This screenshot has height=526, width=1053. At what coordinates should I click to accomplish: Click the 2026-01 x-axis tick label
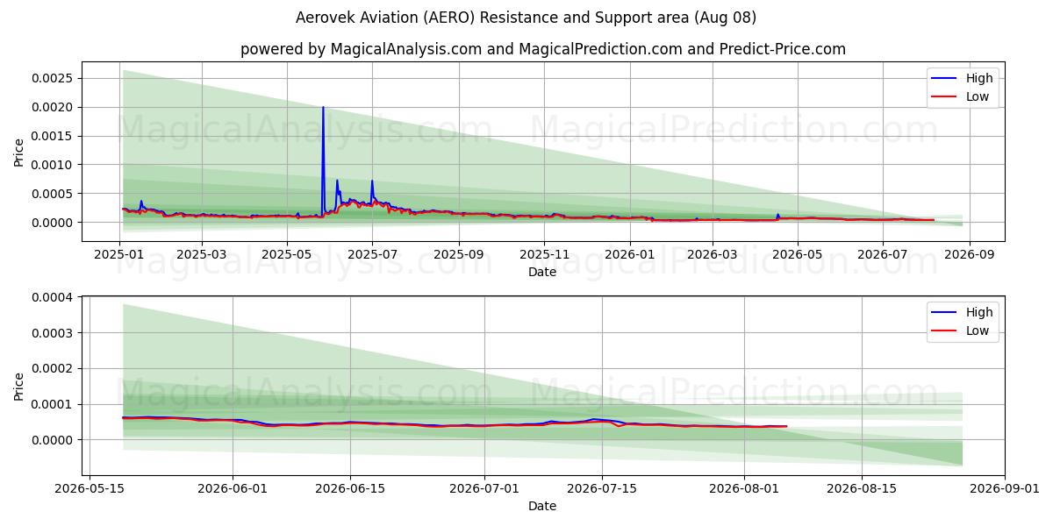(x=629, y=255)
